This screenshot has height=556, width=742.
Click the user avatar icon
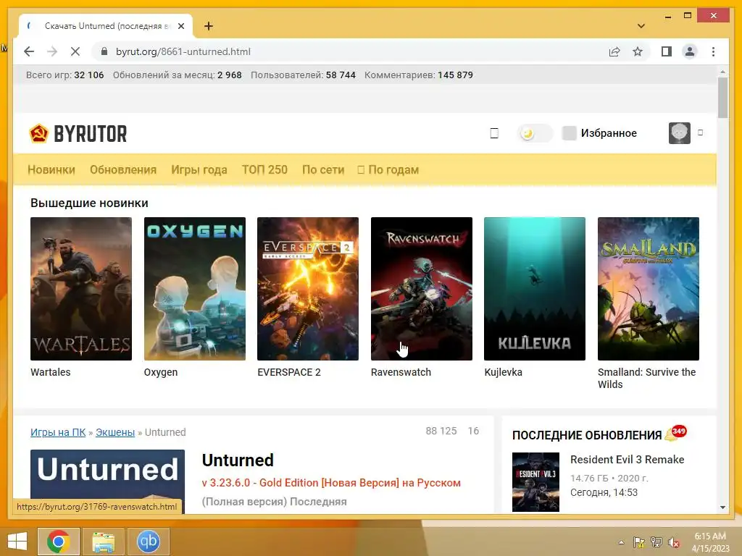tap(679, 133)
